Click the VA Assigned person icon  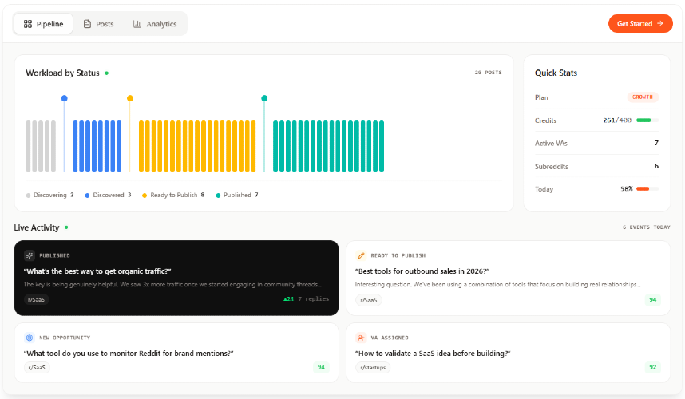[x=362, y=338]
